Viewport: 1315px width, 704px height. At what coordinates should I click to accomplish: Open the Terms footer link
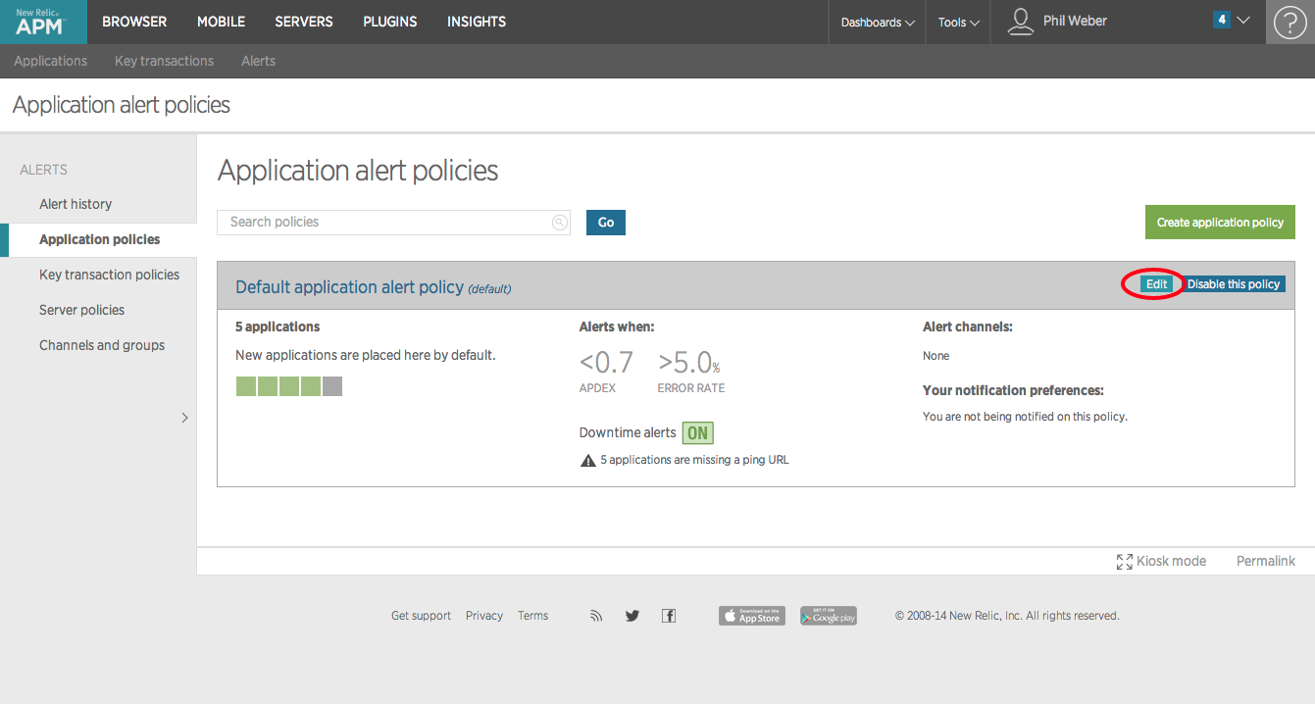(533, 616)
